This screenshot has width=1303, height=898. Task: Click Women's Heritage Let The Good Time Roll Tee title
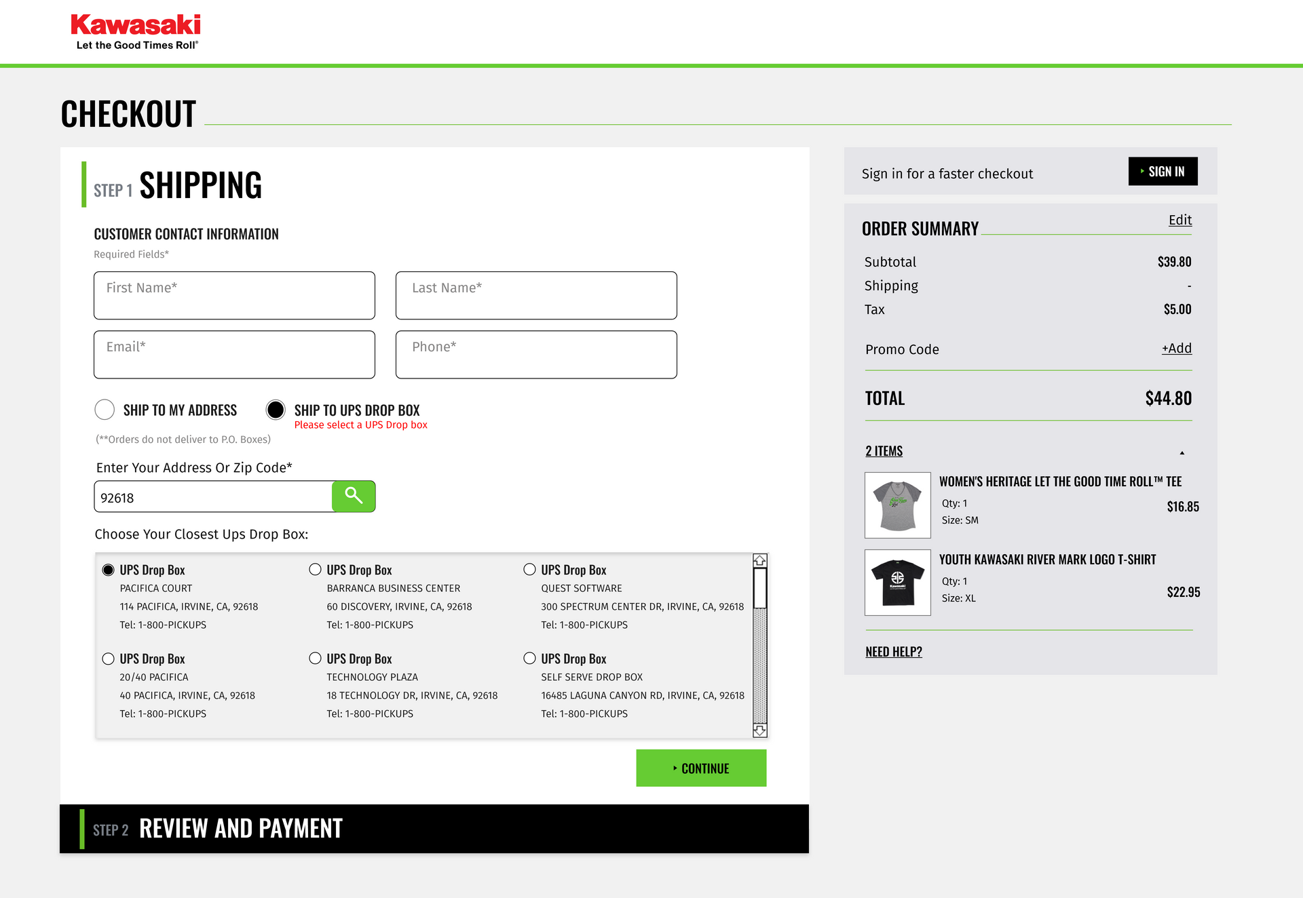pos(1060,482)
